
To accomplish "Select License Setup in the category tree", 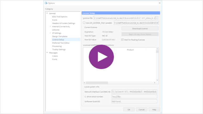I will tap(58, 40).
